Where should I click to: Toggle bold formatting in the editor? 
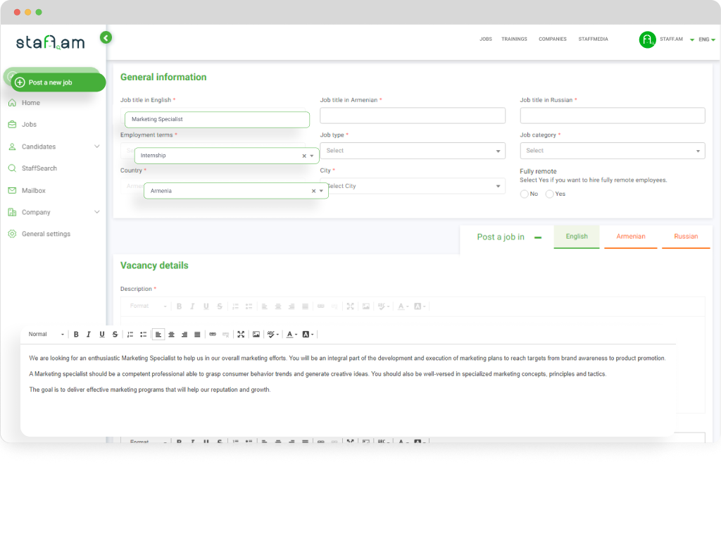click(x=76, y=334)
